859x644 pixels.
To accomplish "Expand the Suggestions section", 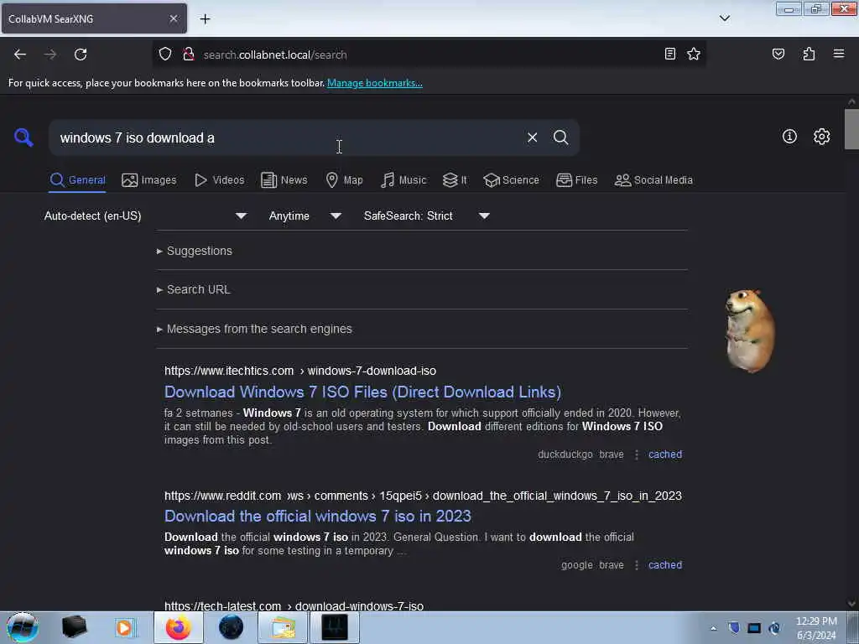I will (195, 251).
